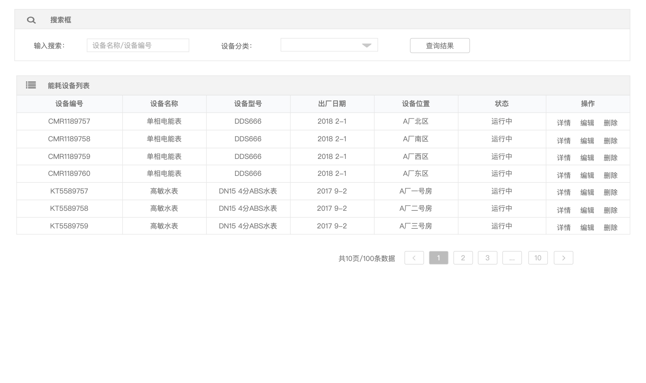Click the 出厂日期 column header
Screen dimensions: 646x383
coord(332,104)
